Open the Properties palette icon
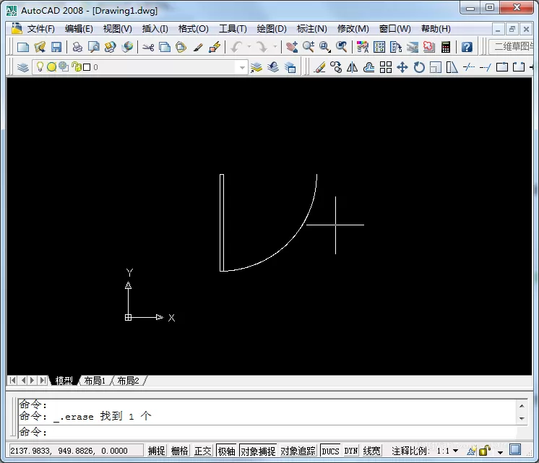 pyautogui.click(x=363, y=47)
